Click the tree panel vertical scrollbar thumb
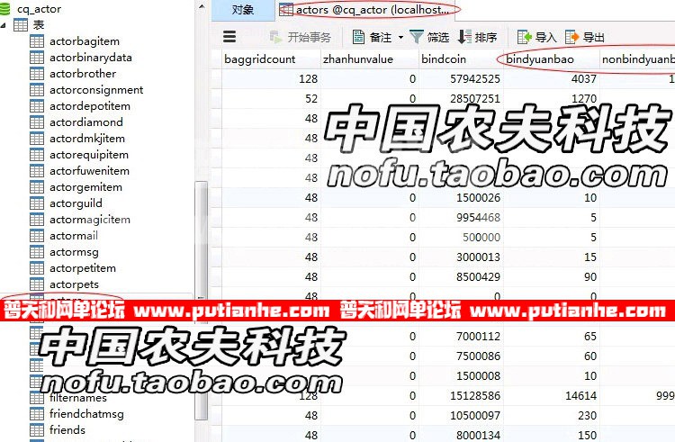 point(201,301)
